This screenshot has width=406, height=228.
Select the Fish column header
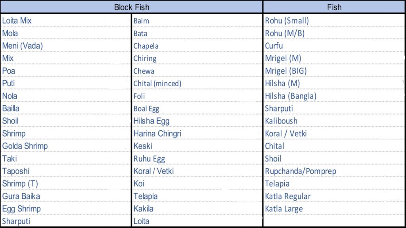click(x=334, y=7)
